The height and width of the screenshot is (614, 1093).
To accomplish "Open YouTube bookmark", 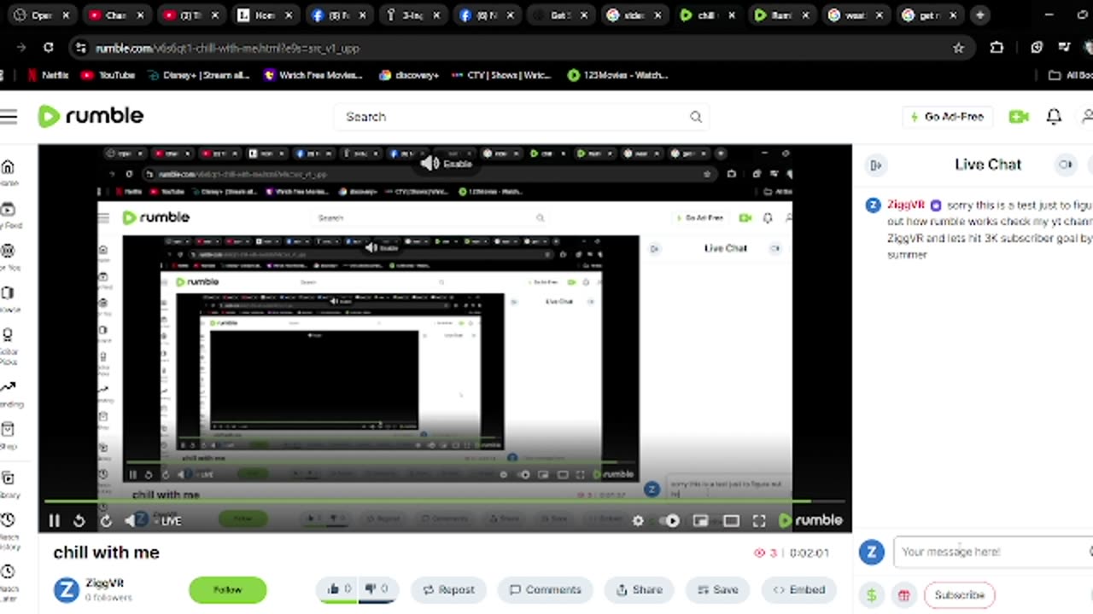I will [x=108, y=75].
